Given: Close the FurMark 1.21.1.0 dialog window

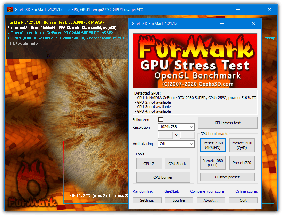Looking at the screenshot, I should 253,23.
